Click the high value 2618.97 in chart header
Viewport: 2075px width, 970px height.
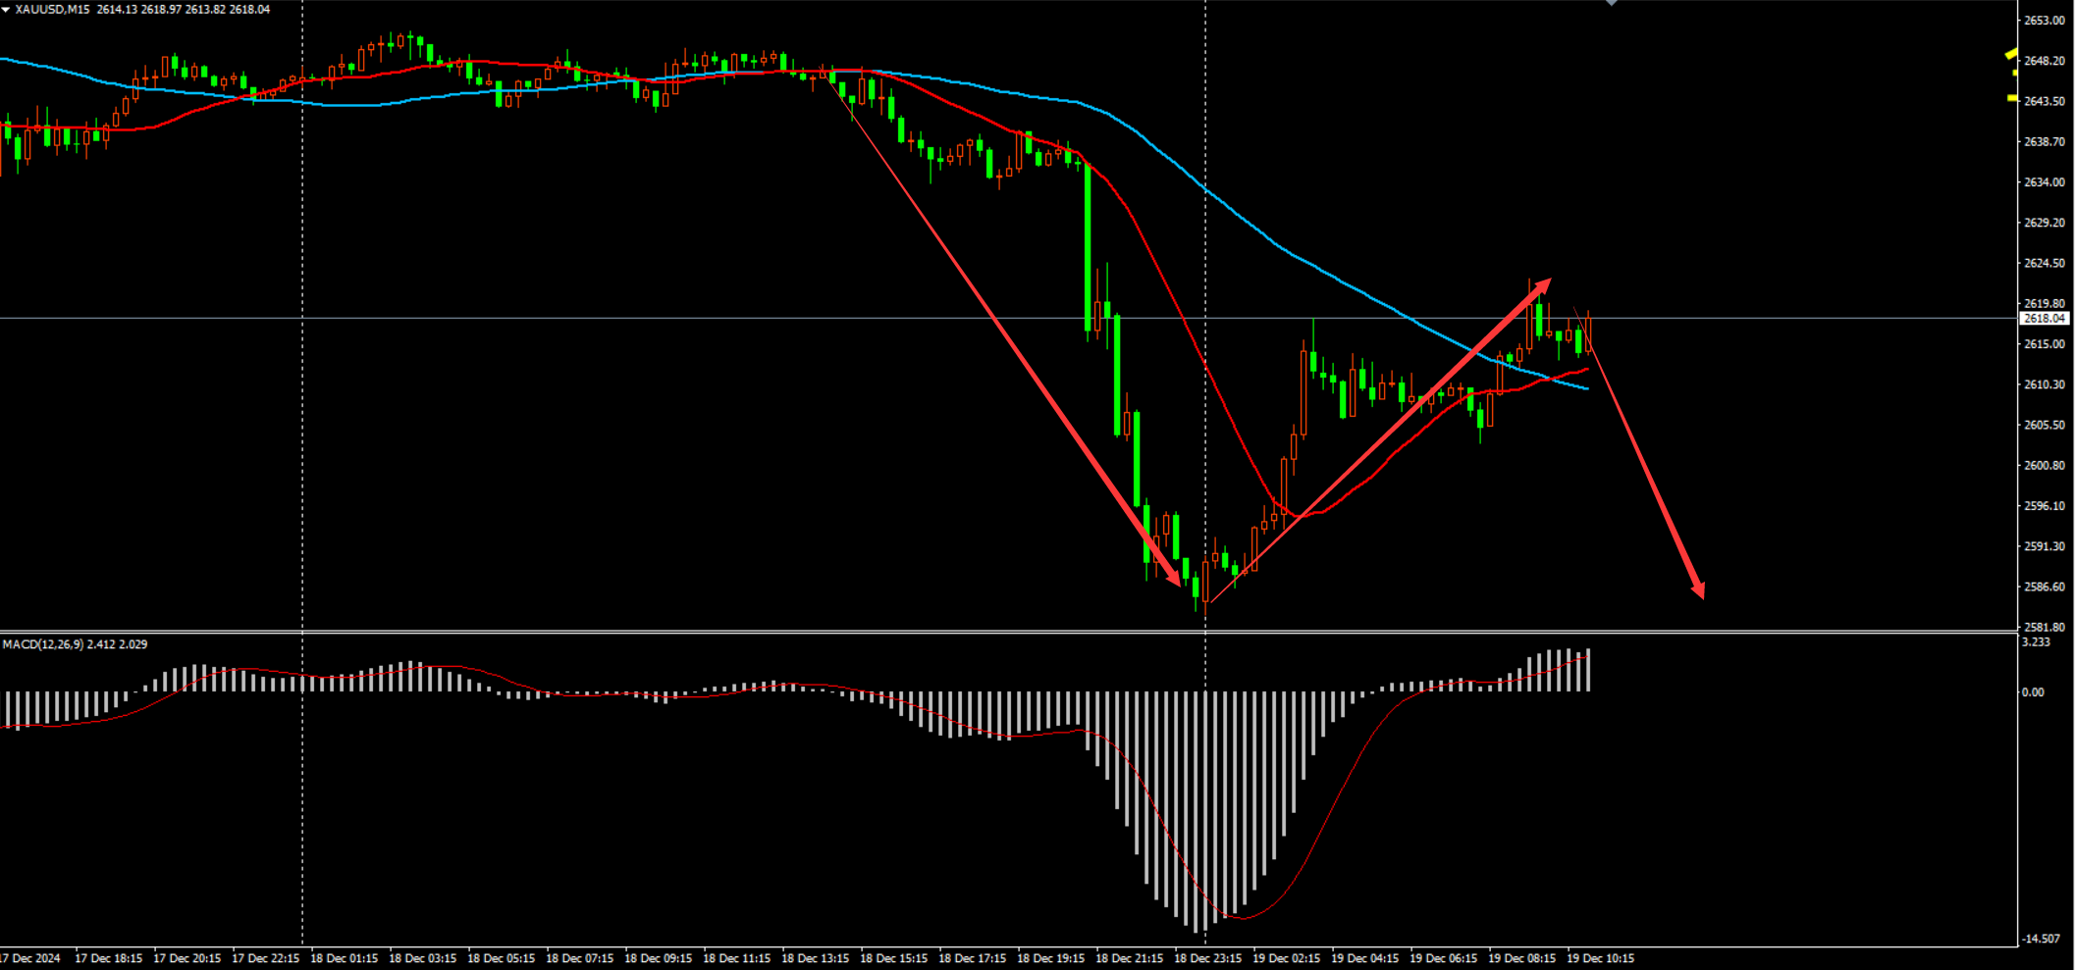click(161, 9)
